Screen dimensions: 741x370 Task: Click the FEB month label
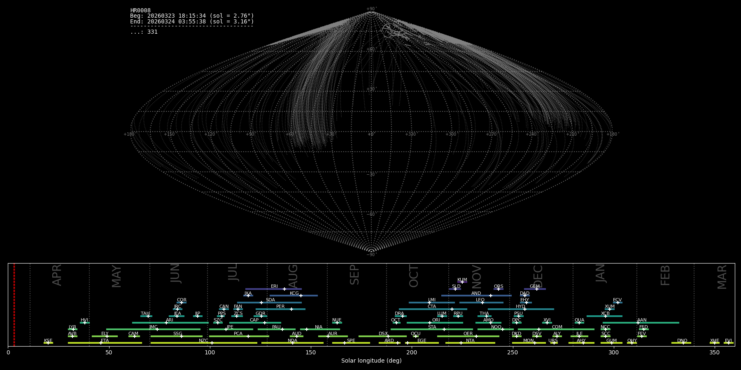pyautogui.click(x=665, y=275)
